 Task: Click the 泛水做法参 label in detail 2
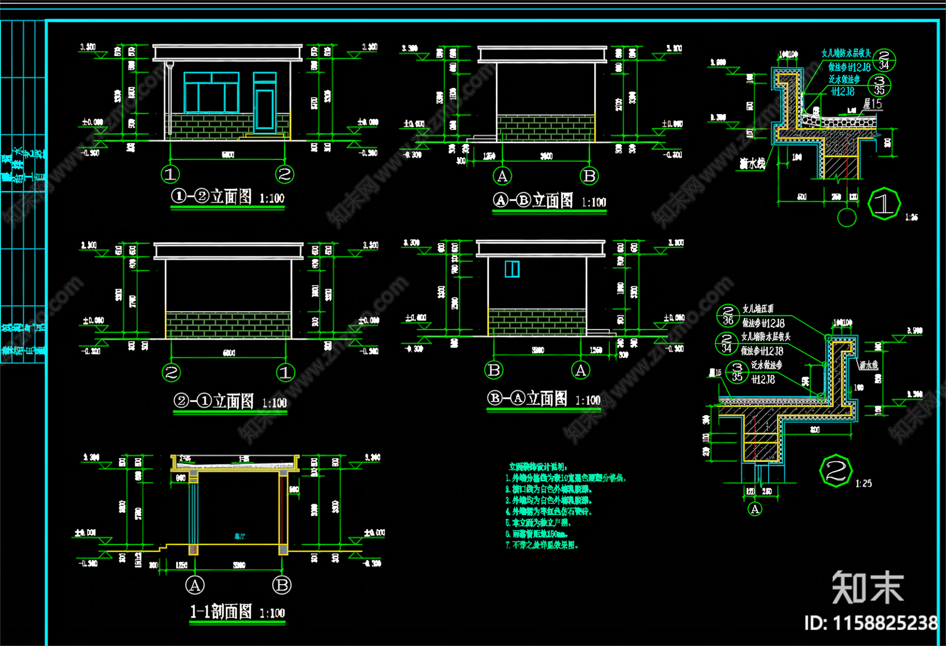(767, 366)
